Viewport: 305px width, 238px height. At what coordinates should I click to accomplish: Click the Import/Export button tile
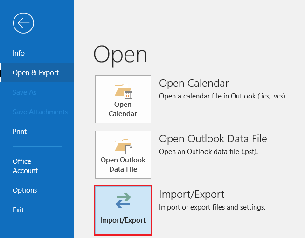(x=123, y=210)
